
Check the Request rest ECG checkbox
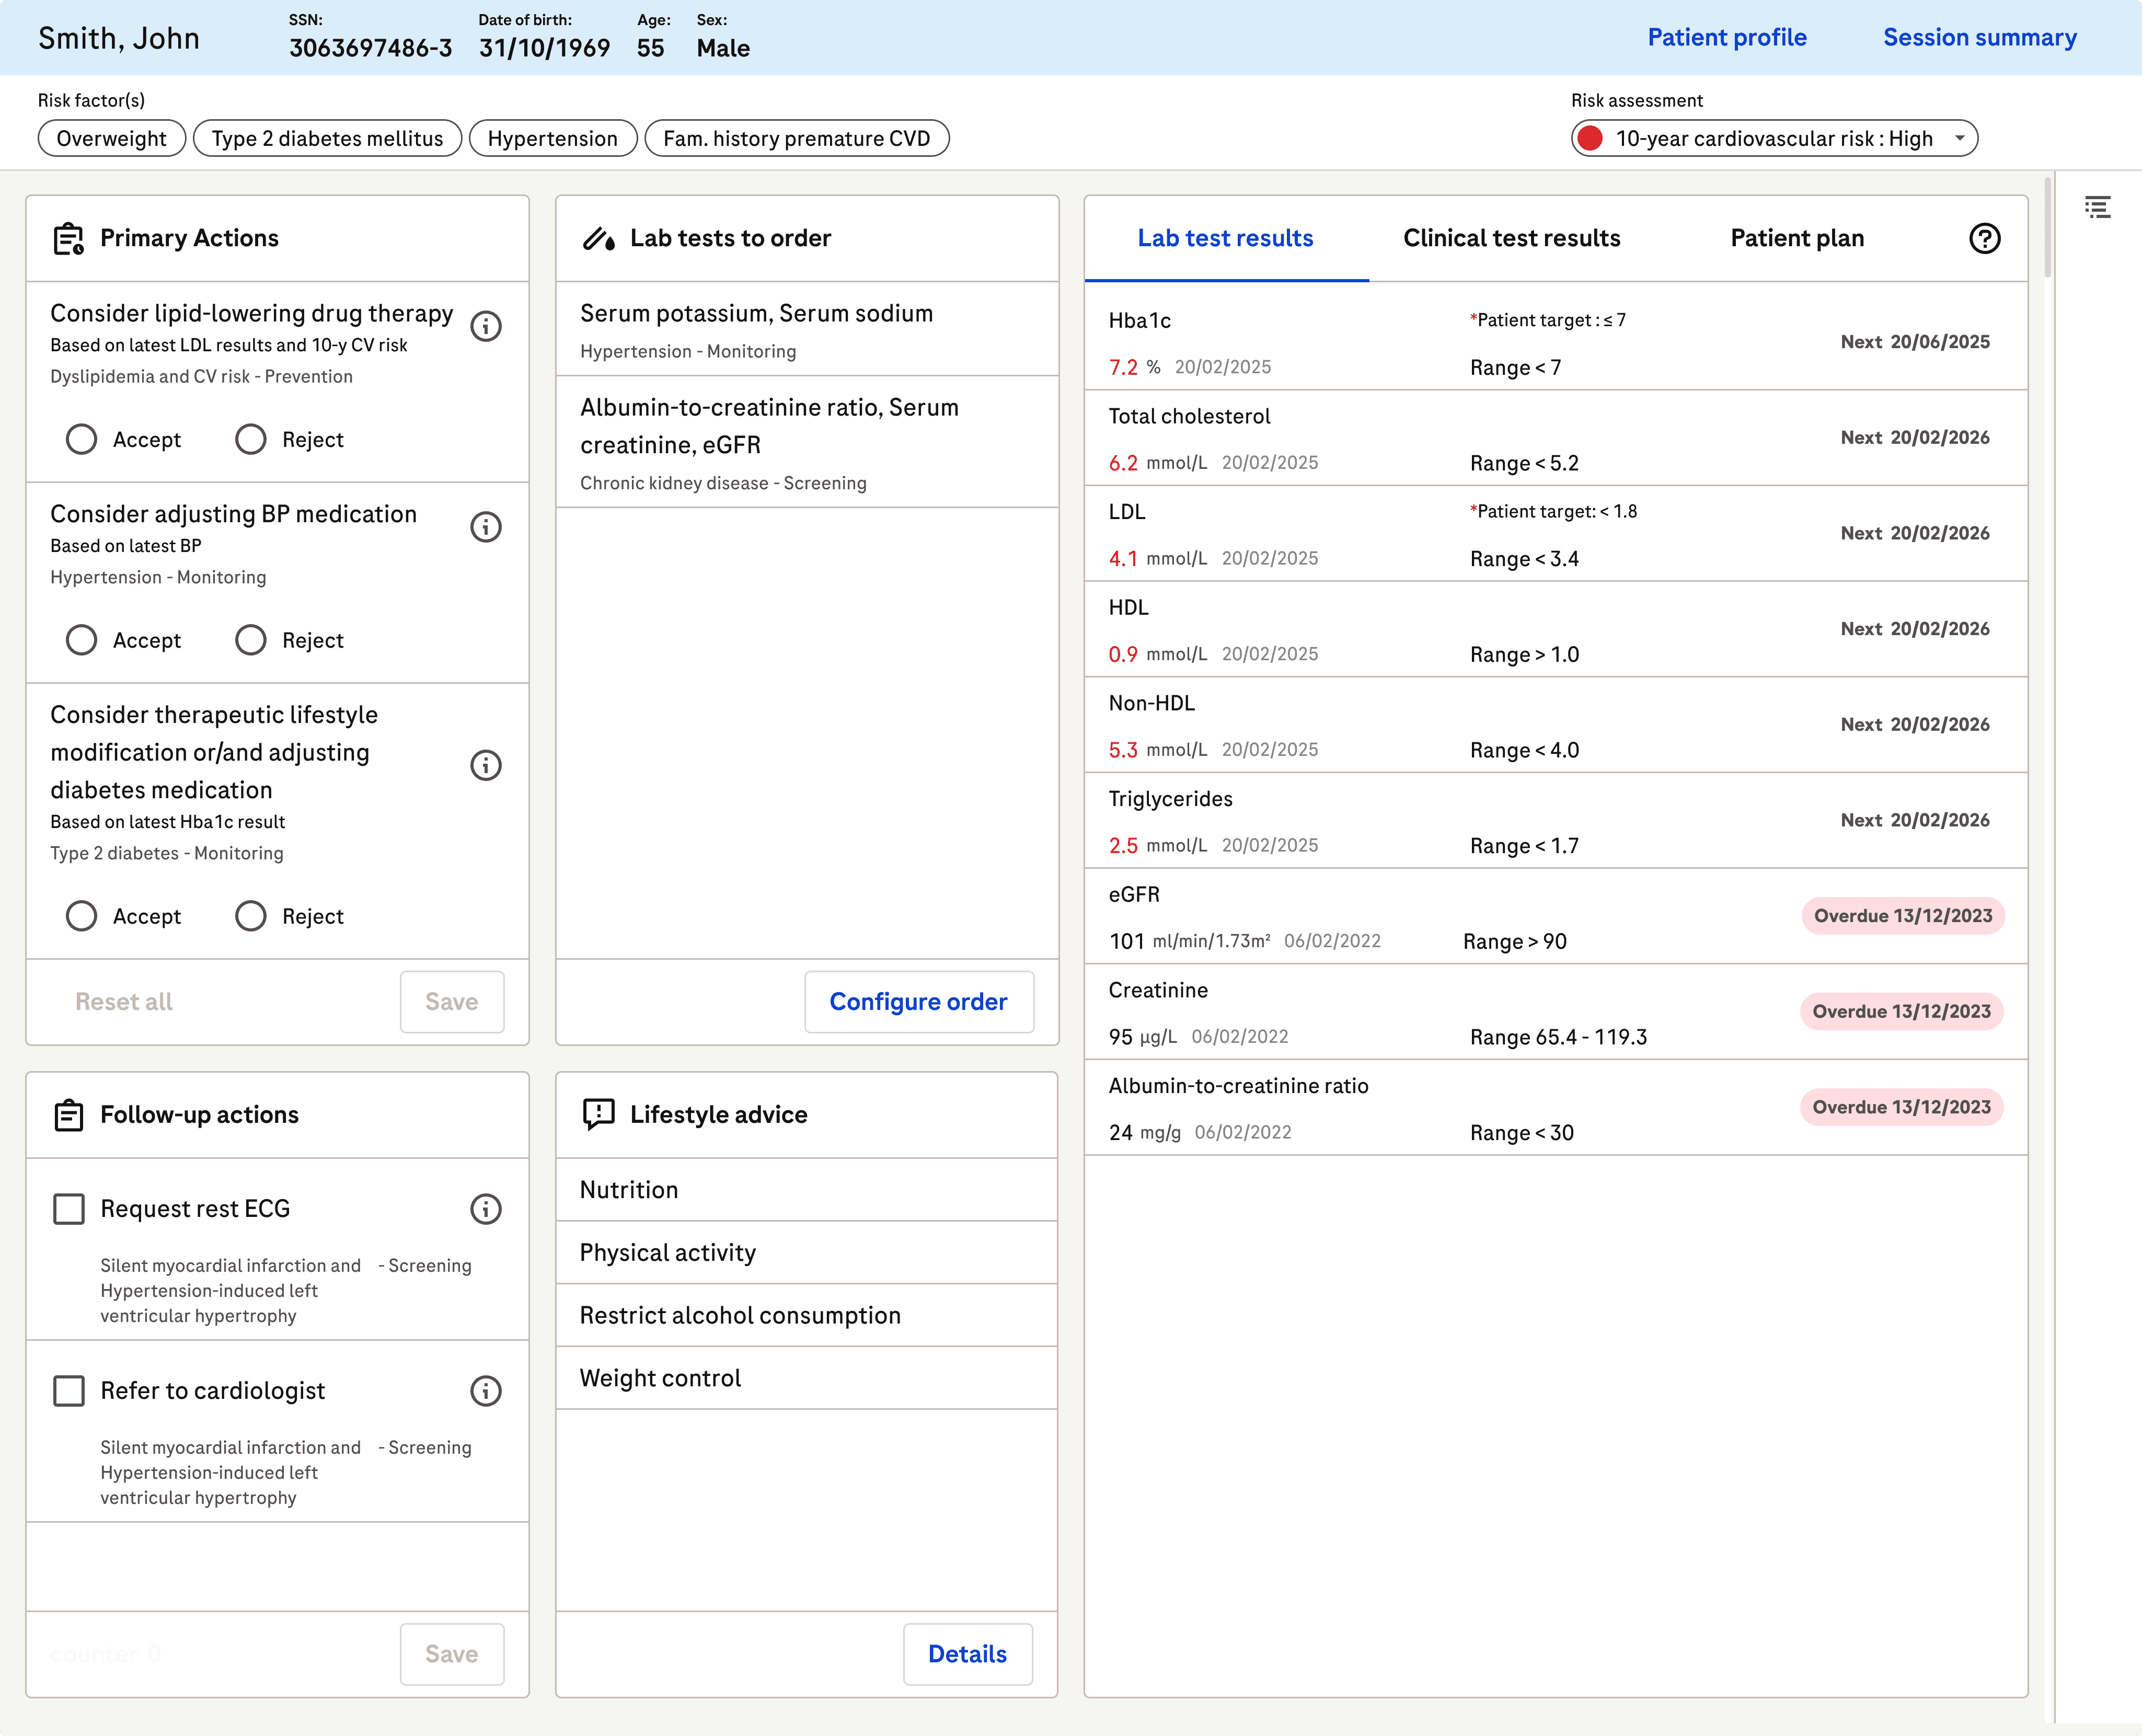click(69, 1209)
